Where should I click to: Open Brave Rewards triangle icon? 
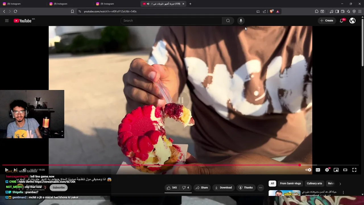(x=278, y=11)
